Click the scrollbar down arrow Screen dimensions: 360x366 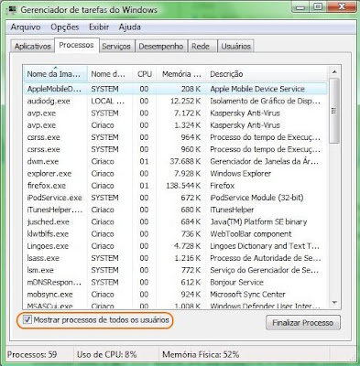pyautogui.click(x=334, y=302)
